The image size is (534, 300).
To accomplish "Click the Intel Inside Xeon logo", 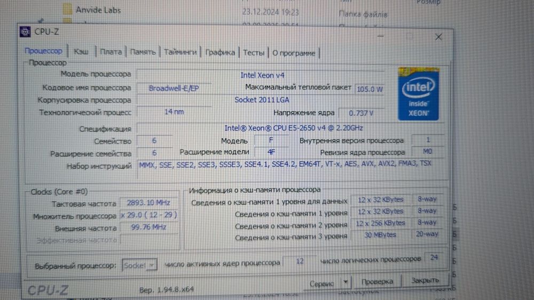I will (418, 94).
